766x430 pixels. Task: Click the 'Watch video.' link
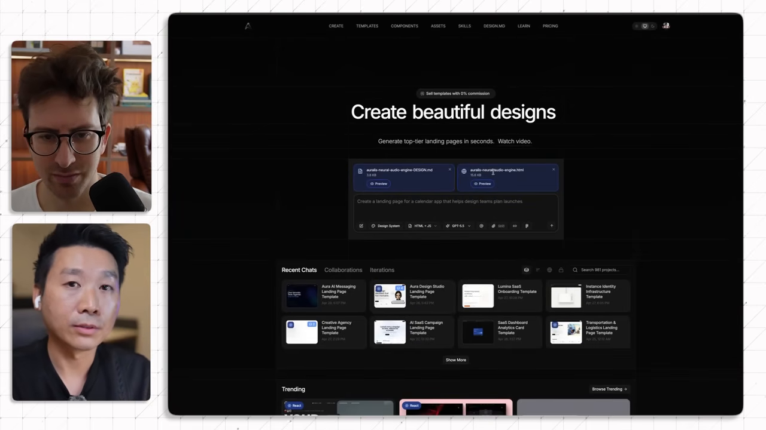pos(515,142)
